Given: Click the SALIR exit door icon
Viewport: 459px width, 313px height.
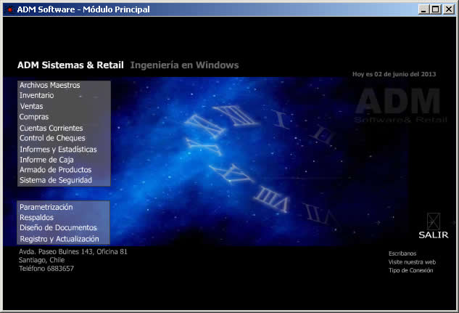Looking at the screenshot, I should click(x=434, y=221).
